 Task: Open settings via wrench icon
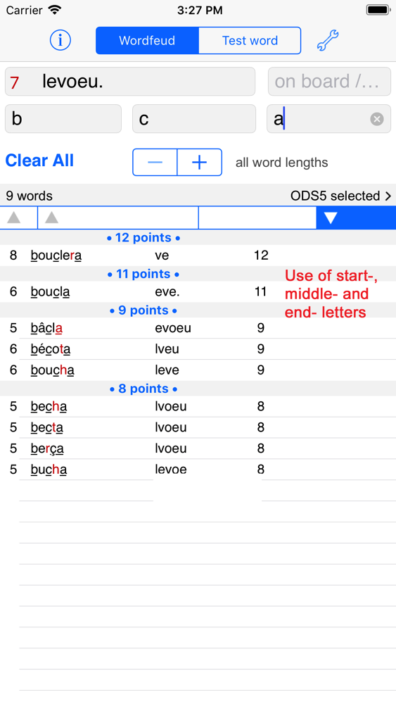tap(328, 40)
